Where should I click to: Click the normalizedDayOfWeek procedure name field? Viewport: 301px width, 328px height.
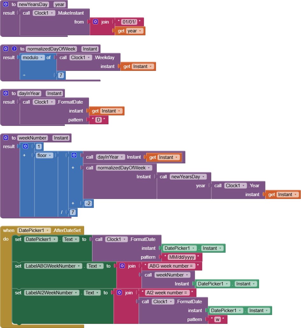(51, 49)
